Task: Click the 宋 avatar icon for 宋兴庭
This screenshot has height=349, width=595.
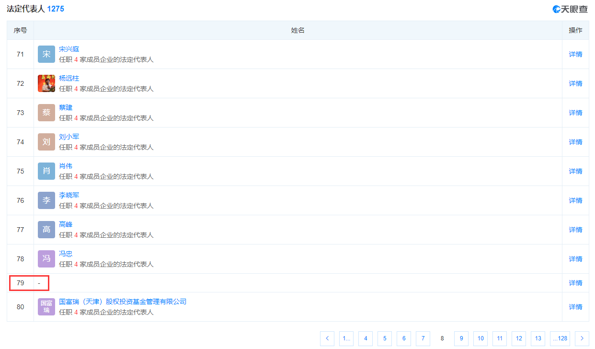Action: coord(46,54)
